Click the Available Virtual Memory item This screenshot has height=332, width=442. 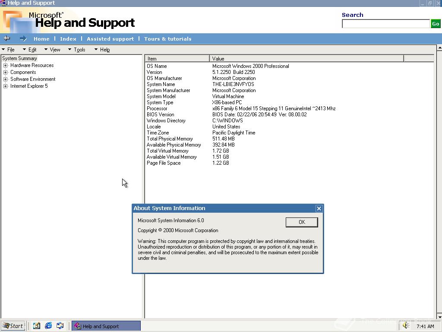(x=171, y=157)
